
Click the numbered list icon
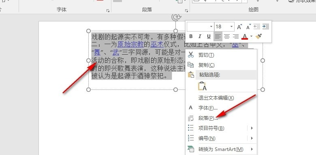[x=191, y=138]
